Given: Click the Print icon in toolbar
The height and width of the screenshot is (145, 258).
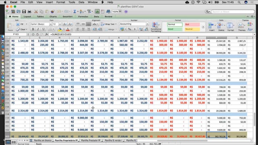Looking at the screenshot, I should tap(29, 12).
